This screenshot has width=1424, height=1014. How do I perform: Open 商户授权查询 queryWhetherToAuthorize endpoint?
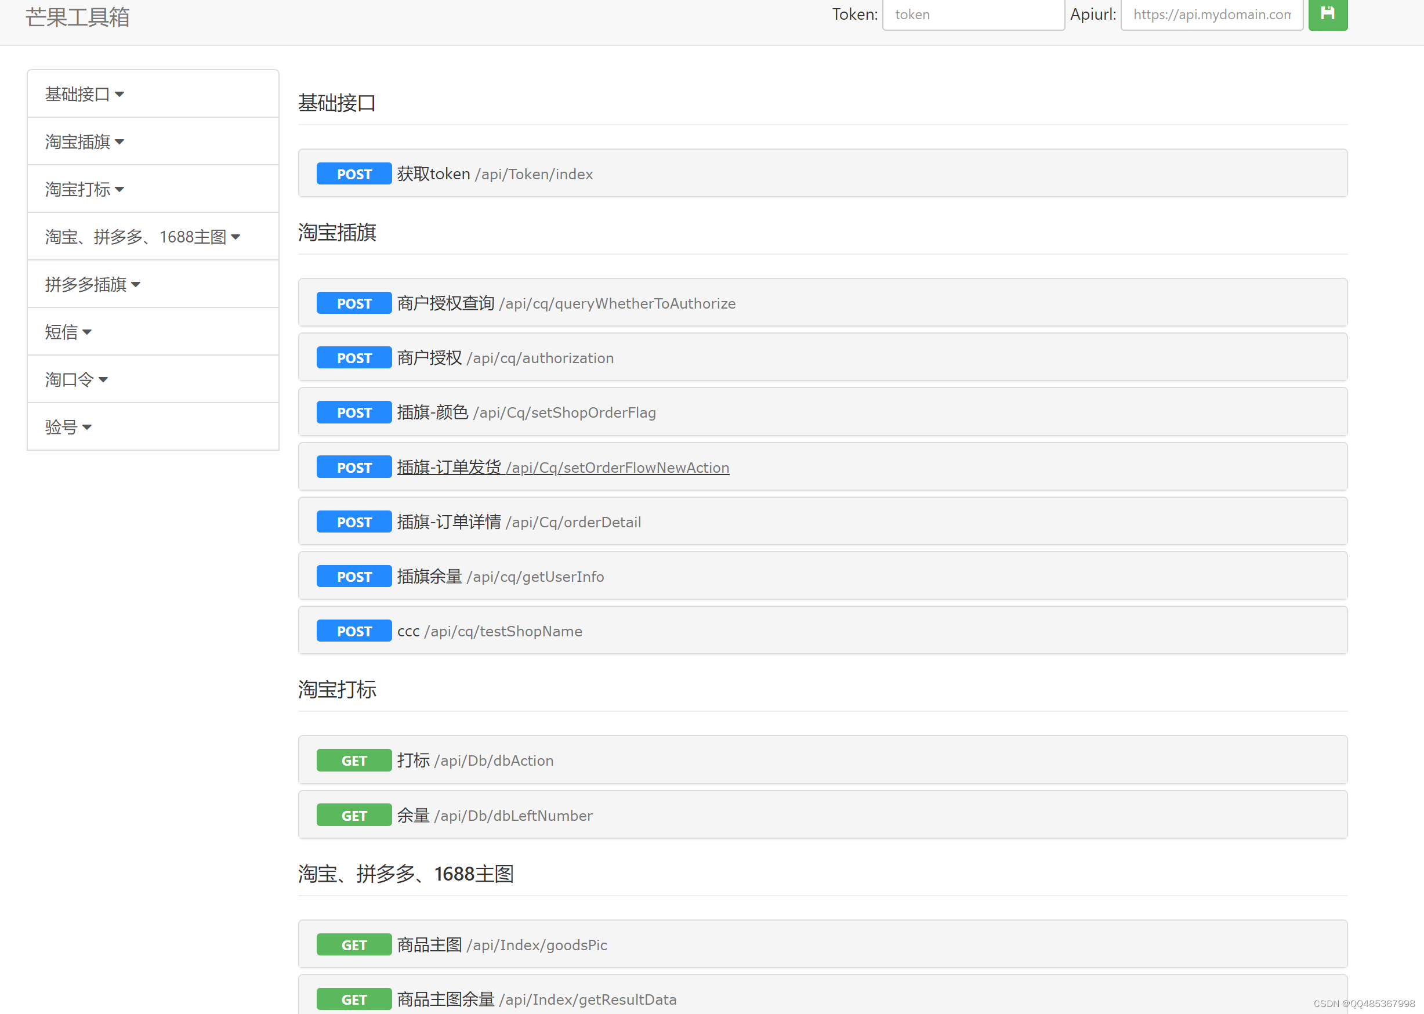point(566,303)
